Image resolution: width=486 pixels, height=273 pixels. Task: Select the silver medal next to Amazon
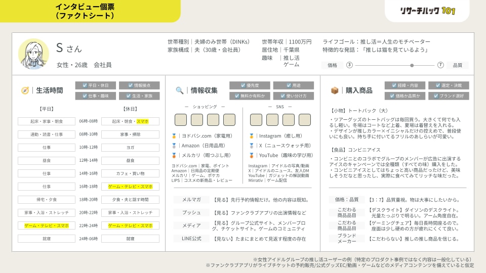click(x=174, y=146)
